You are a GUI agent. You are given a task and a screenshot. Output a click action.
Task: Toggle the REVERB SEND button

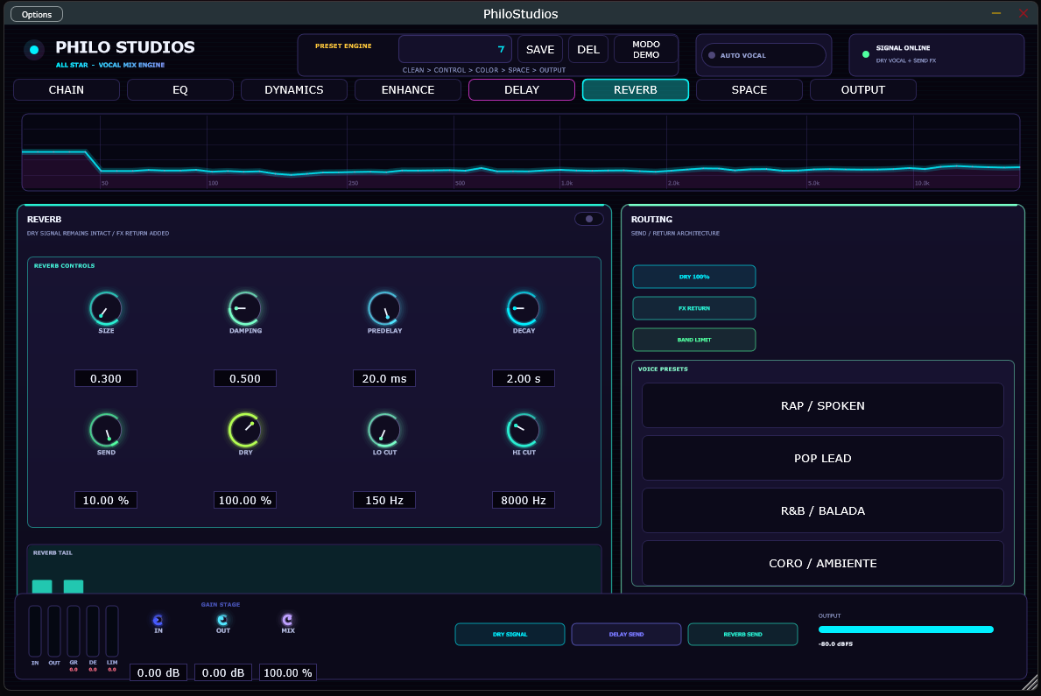[743, 634]
